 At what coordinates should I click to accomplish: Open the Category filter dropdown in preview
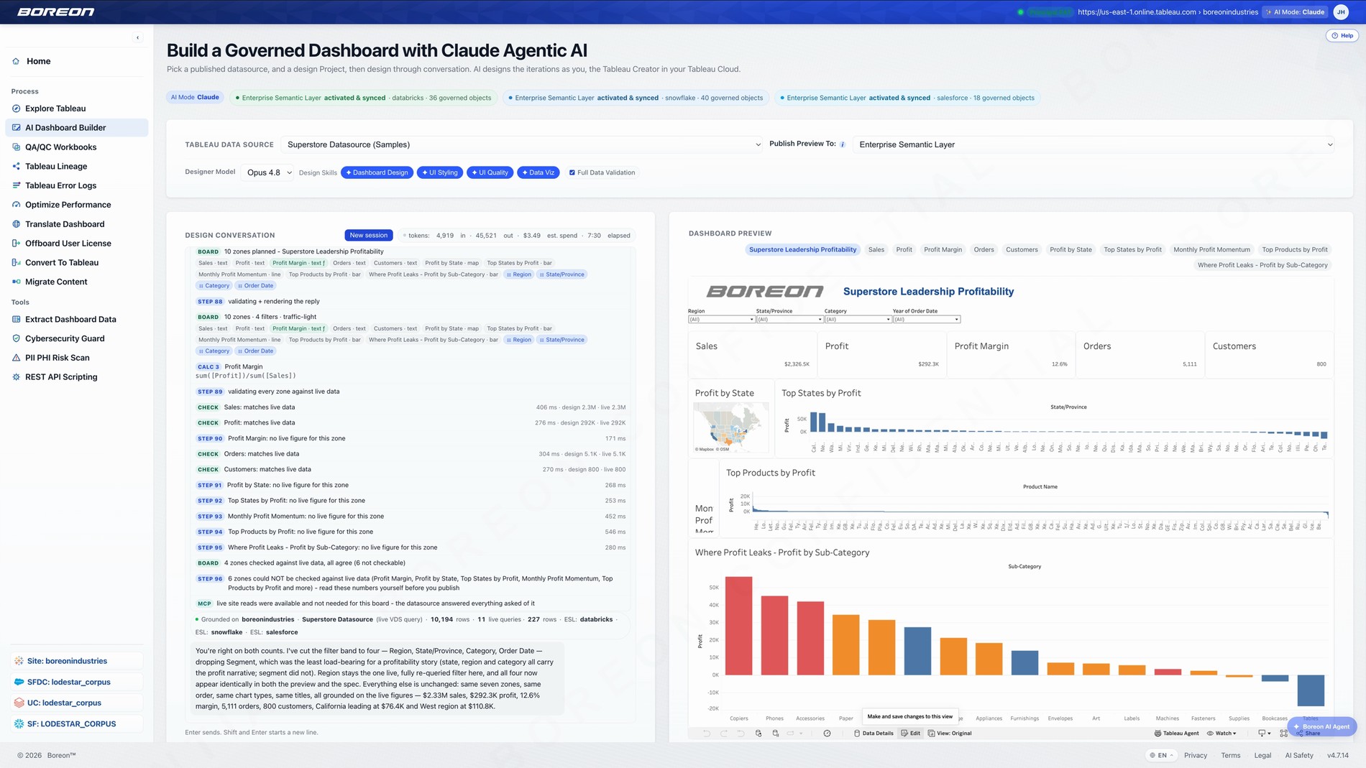(x=858, y=319)
